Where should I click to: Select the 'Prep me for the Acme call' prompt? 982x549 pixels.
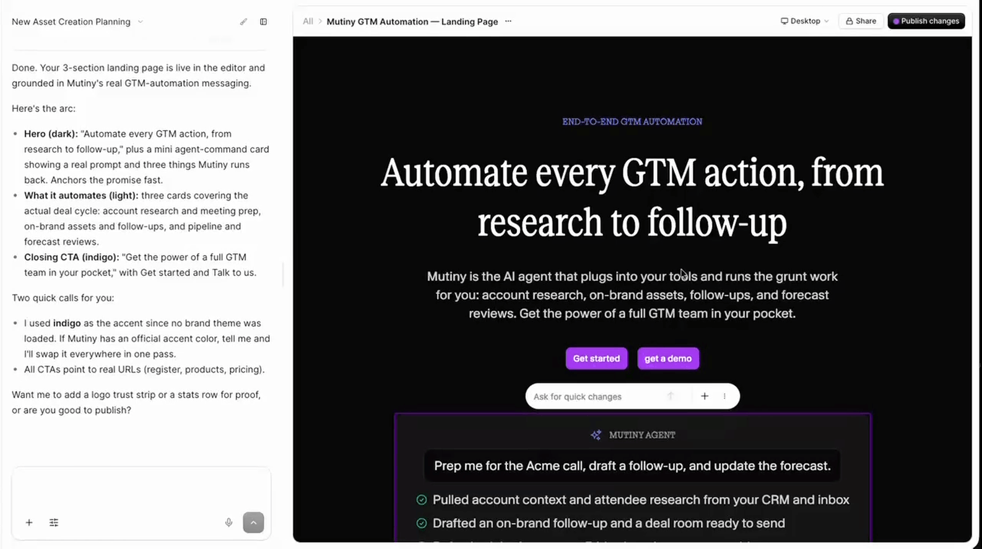[x=632, y=466]
